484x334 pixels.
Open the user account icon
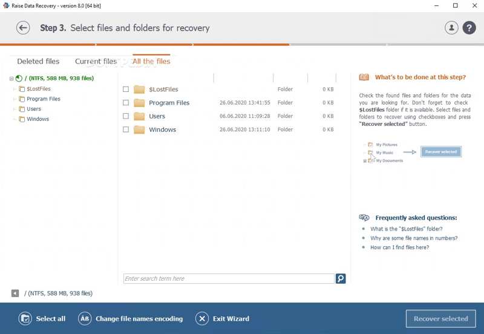tap(451, 28)
